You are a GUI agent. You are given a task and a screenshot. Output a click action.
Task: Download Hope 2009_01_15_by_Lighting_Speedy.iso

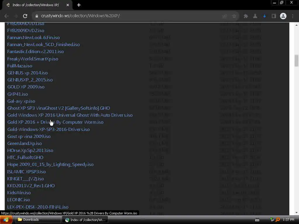(x=50, y=164)
